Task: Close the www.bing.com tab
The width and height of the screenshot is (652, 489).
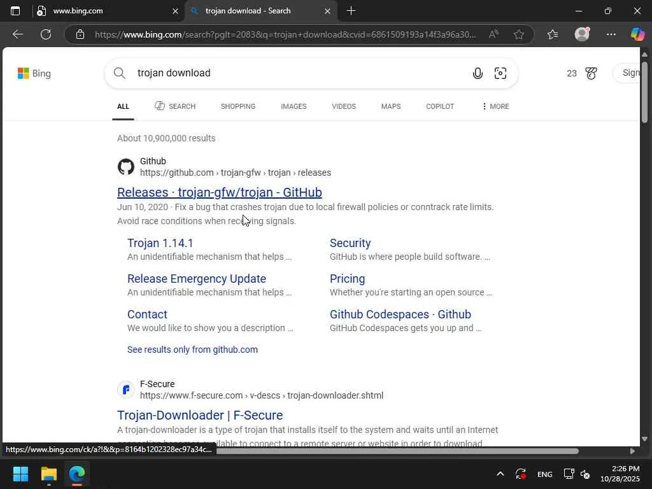Action: pos(175,11)
